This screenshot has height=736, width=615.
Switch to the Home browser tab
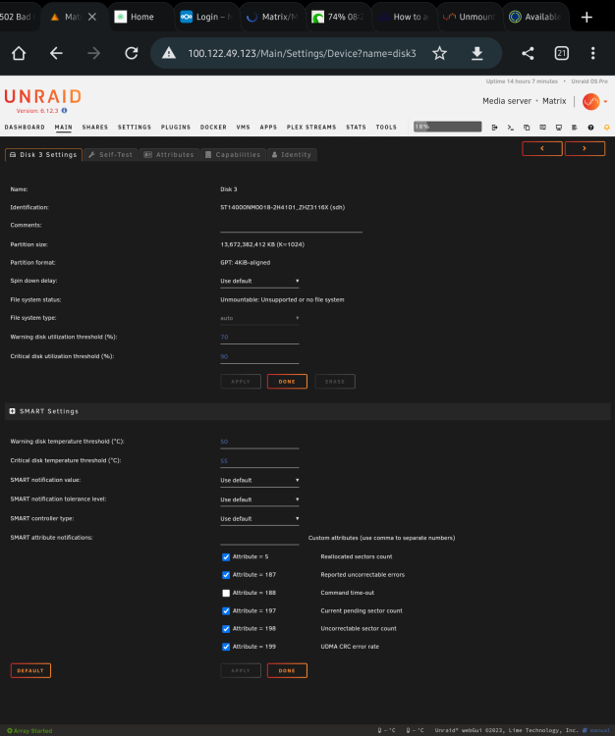click(x=141, y=17)
